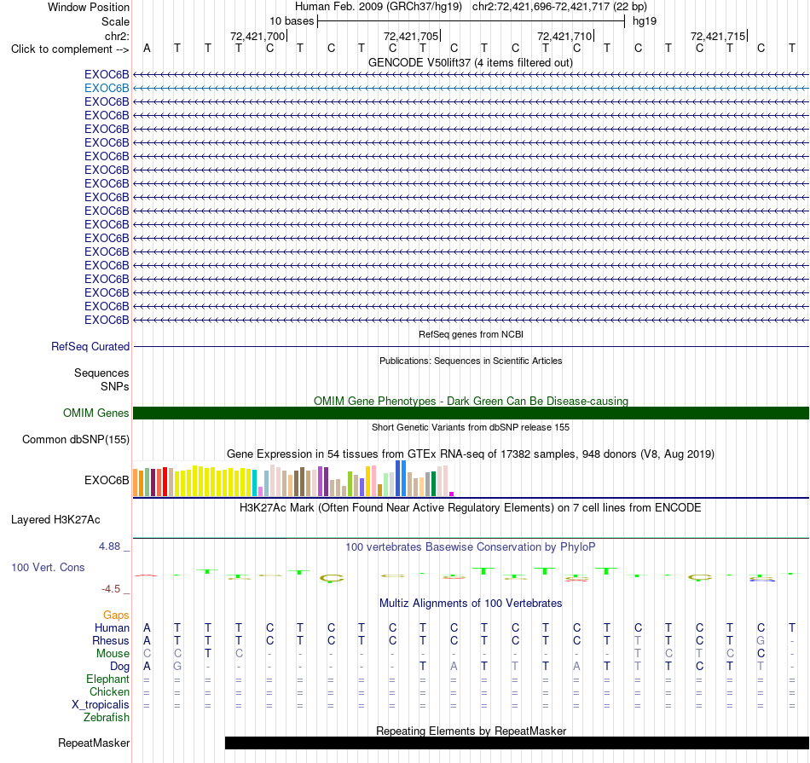Click the small magenta bar ending the GTEx chart
The width and height of the screenshot is (810, 763).
[451, 494]
